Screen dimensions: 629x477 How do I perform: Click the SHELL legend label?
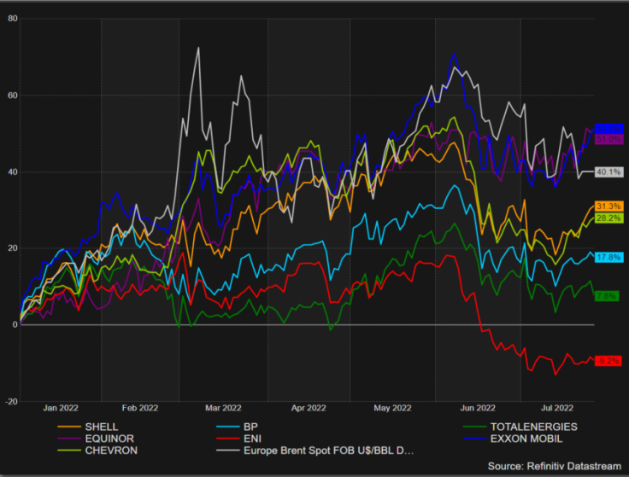pos(102,427)
